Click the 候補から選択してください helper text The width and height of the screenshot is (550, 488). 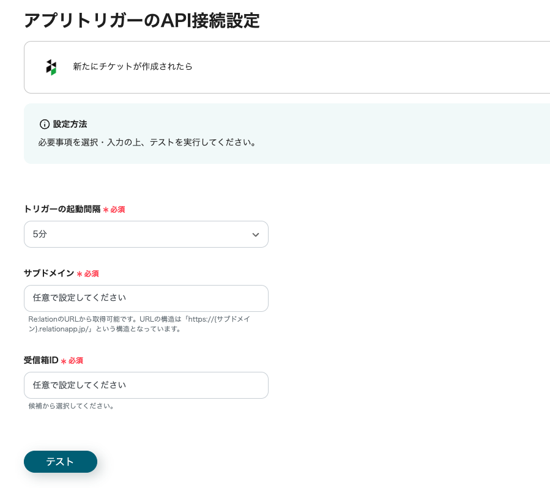pos(71,405)
